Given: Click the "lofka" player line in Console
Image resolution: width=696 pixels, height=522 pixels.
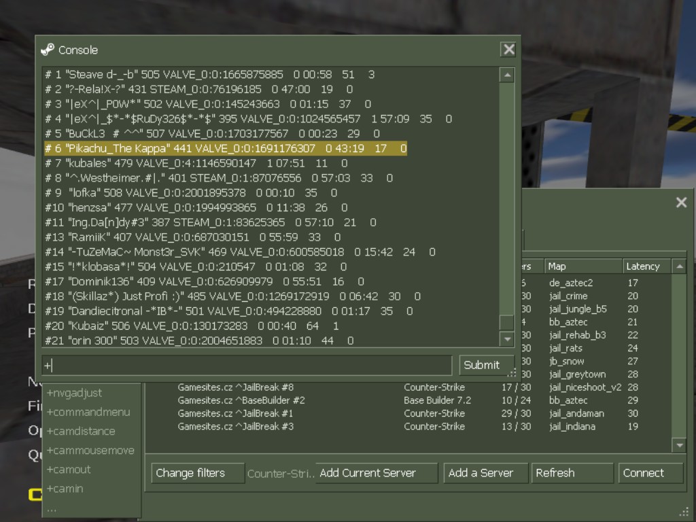Looking at the screenshot, I should pyautogui.click(x=191, y=192).
